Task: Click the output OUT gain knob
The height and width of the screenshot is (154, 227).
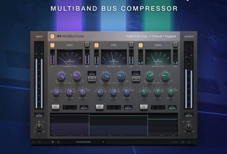Action: (189, 127)
